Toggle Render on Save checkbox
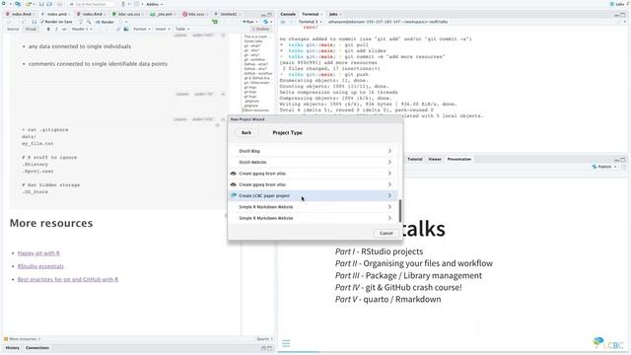 tap(56, 22)
